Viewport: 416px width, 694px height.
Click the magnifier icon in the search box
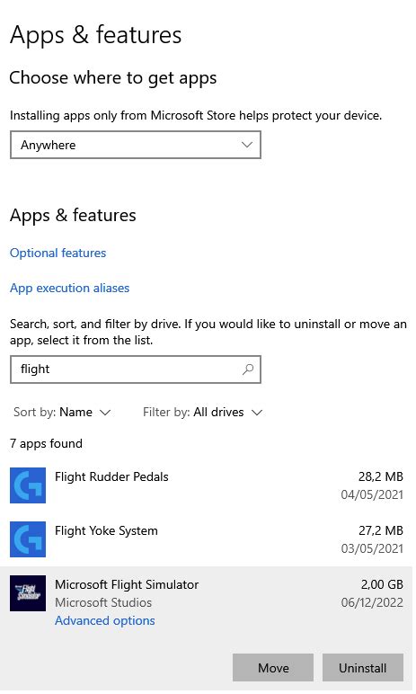point(248,369)
